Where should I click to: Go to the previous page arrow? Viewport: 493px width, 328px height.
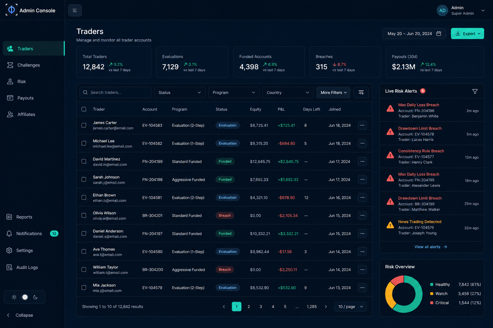coord(224,307)
